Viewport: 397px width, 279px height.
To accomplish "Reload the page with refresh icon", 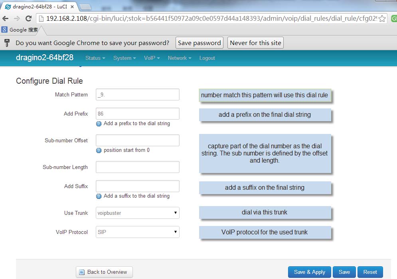I will (29, 18).
